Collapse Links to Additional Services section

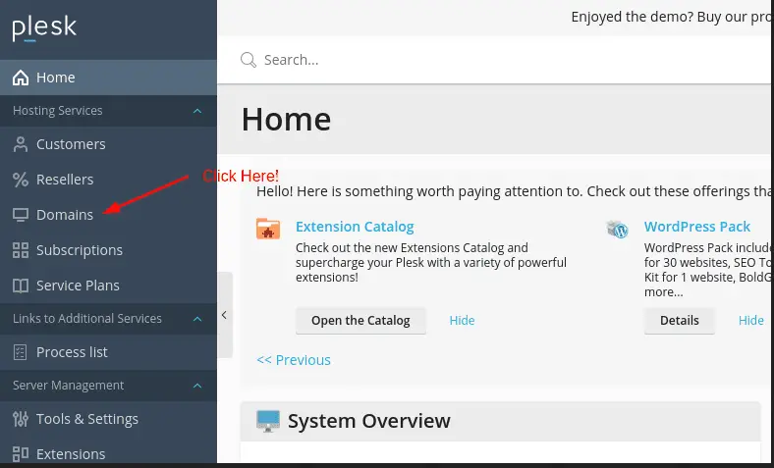(x=197, y=319)
